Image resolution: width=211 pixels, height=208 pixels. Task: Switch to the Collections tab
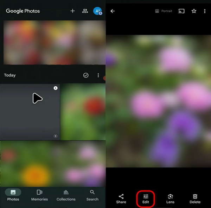[x=66, y=195]
